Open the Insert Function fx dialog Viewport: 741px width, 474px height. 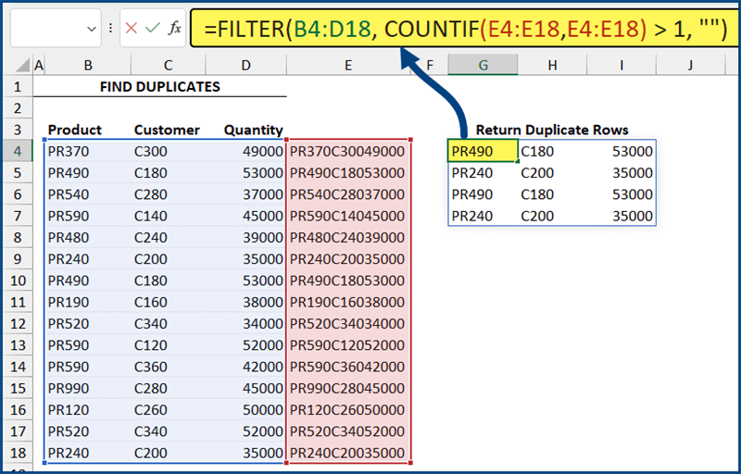174,29
